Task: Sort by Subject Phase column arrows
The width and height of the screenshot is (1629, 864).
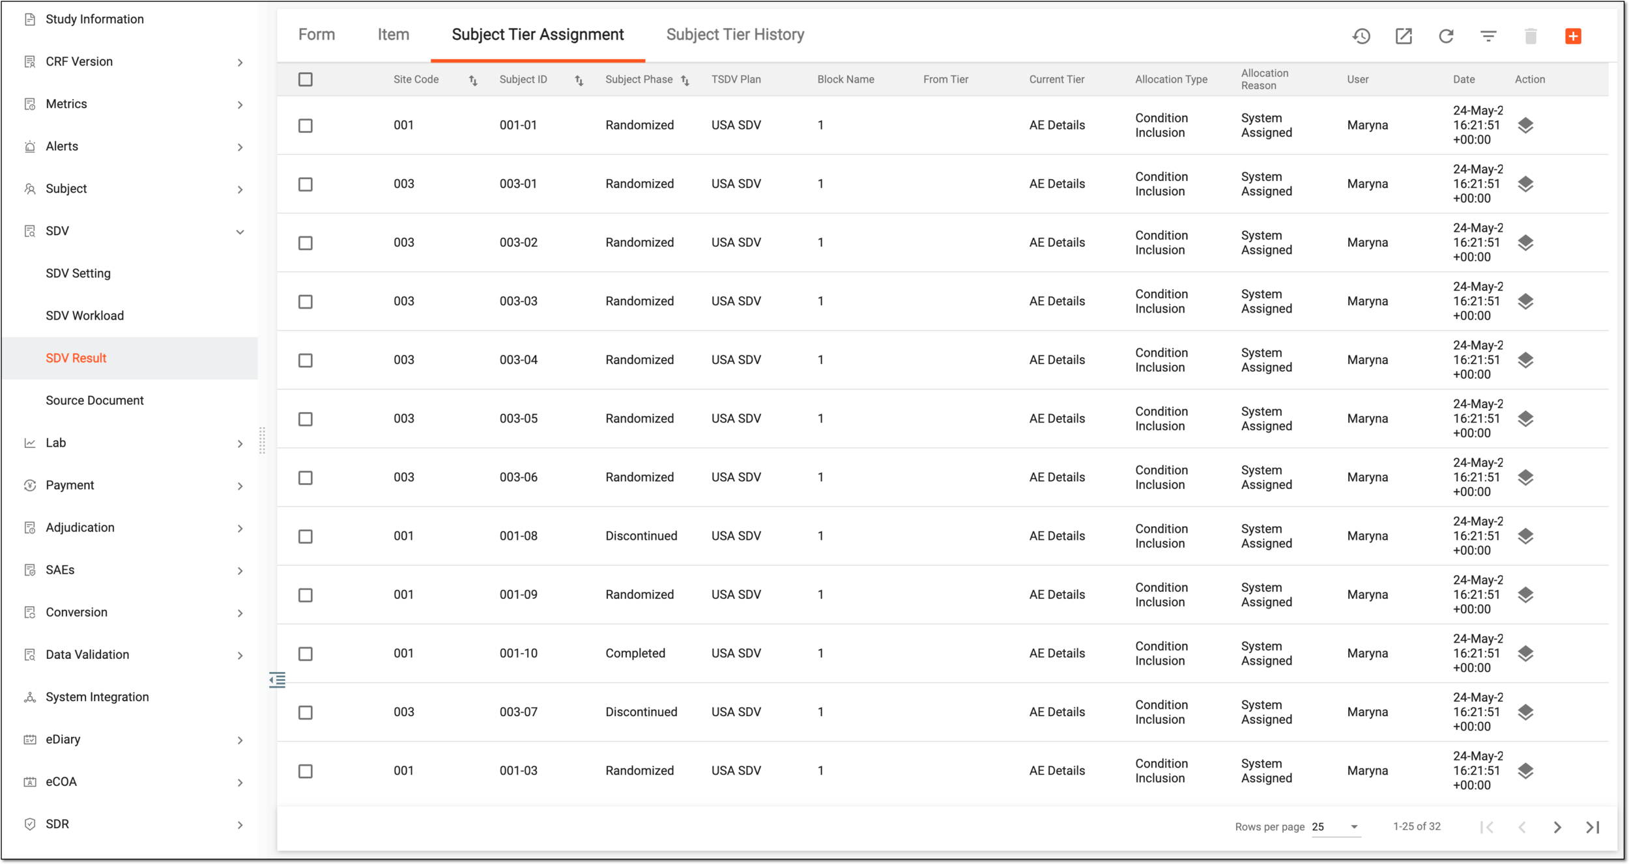Action: point(685,80)
